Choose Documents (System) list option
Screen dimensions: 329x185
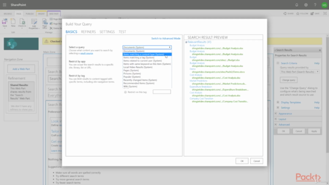tap(147, 51)
